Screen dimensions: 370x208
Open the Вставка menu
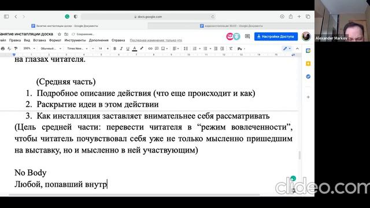[39, 40]
